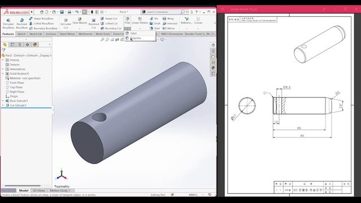Click the Save icon in title toolbar
Image resolution: width=361 pixels, height=203 pixels.
click(x=61, y=12)
